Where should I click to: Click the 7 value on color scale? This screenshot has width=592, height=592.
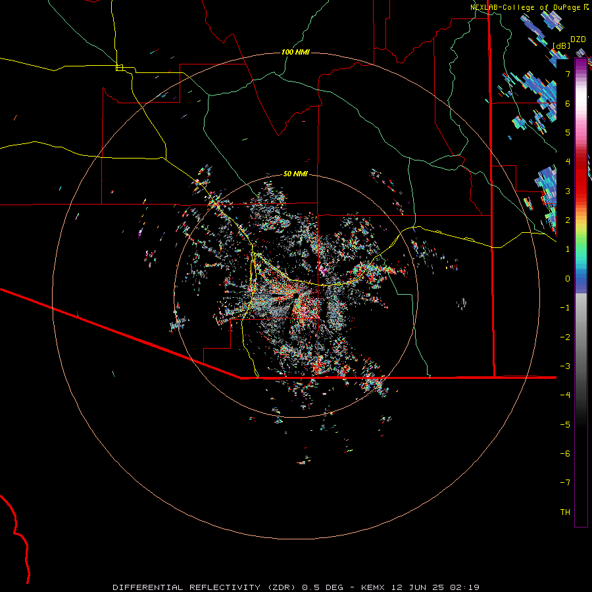click(568, 74)
